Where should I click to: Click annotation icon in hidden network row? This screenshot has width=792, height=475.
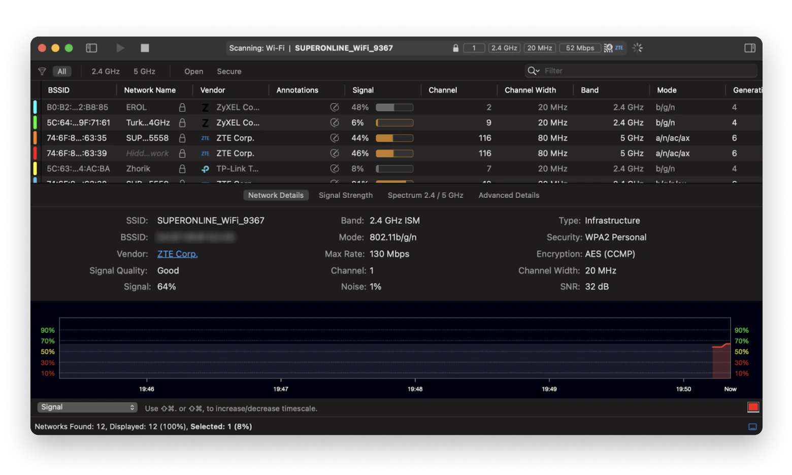tap(334, 153)
